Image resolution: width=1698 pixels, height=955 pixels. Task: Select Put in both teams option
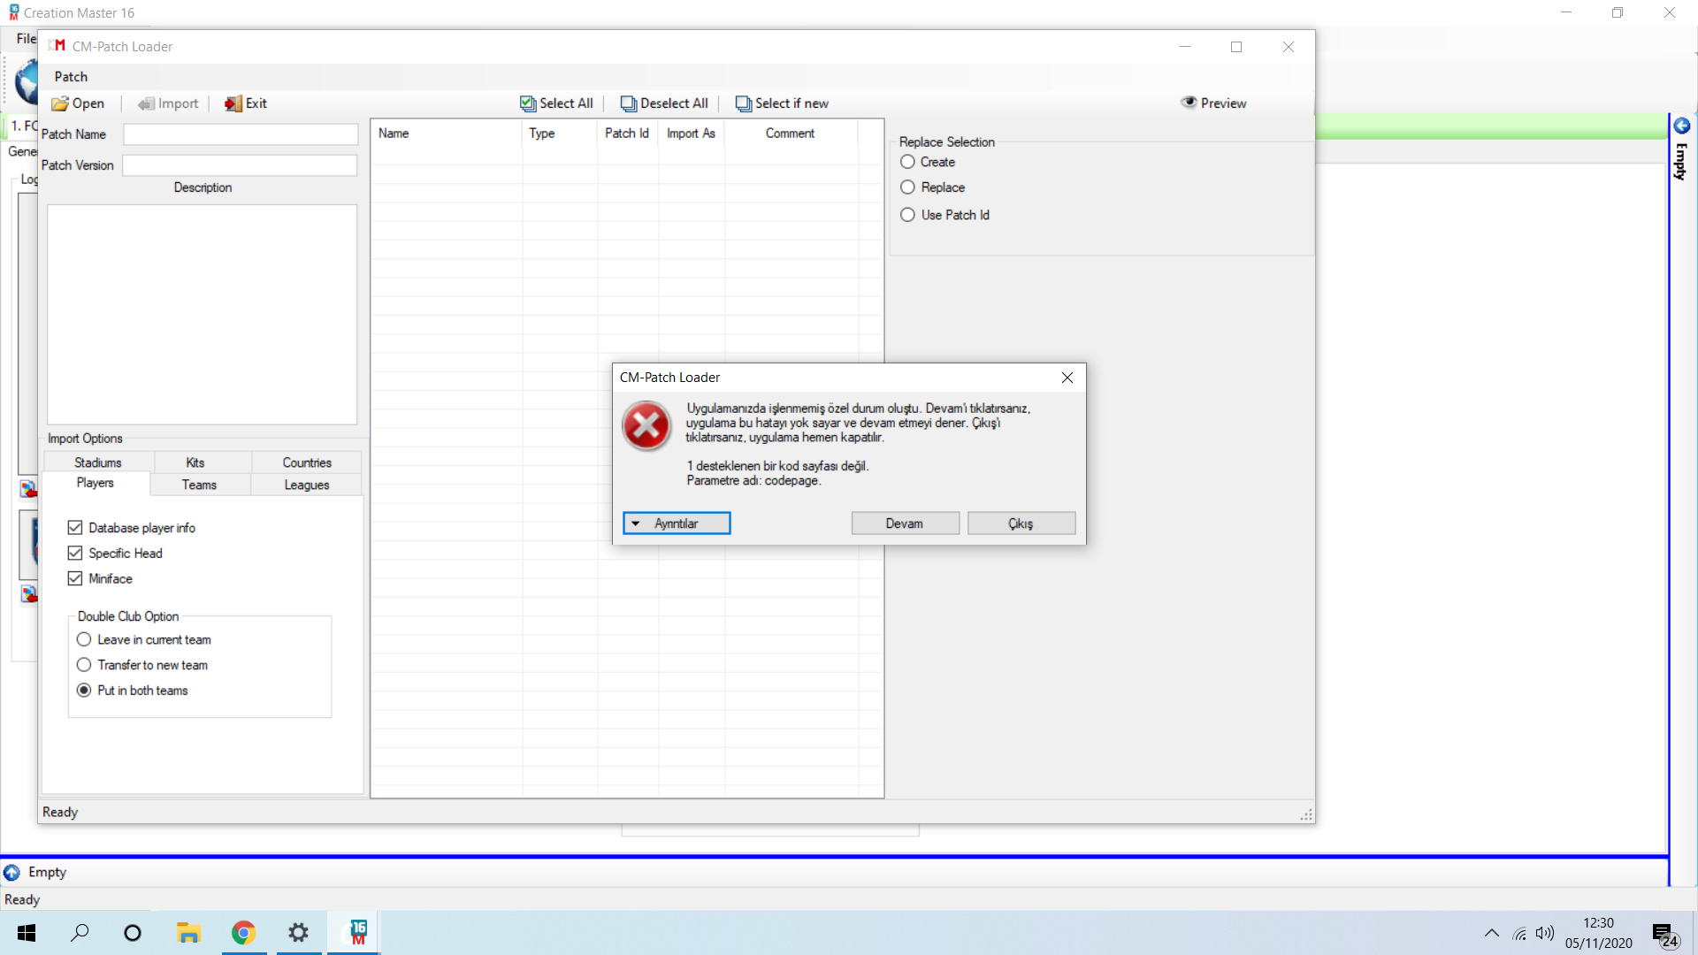click(x=84, y=691)
